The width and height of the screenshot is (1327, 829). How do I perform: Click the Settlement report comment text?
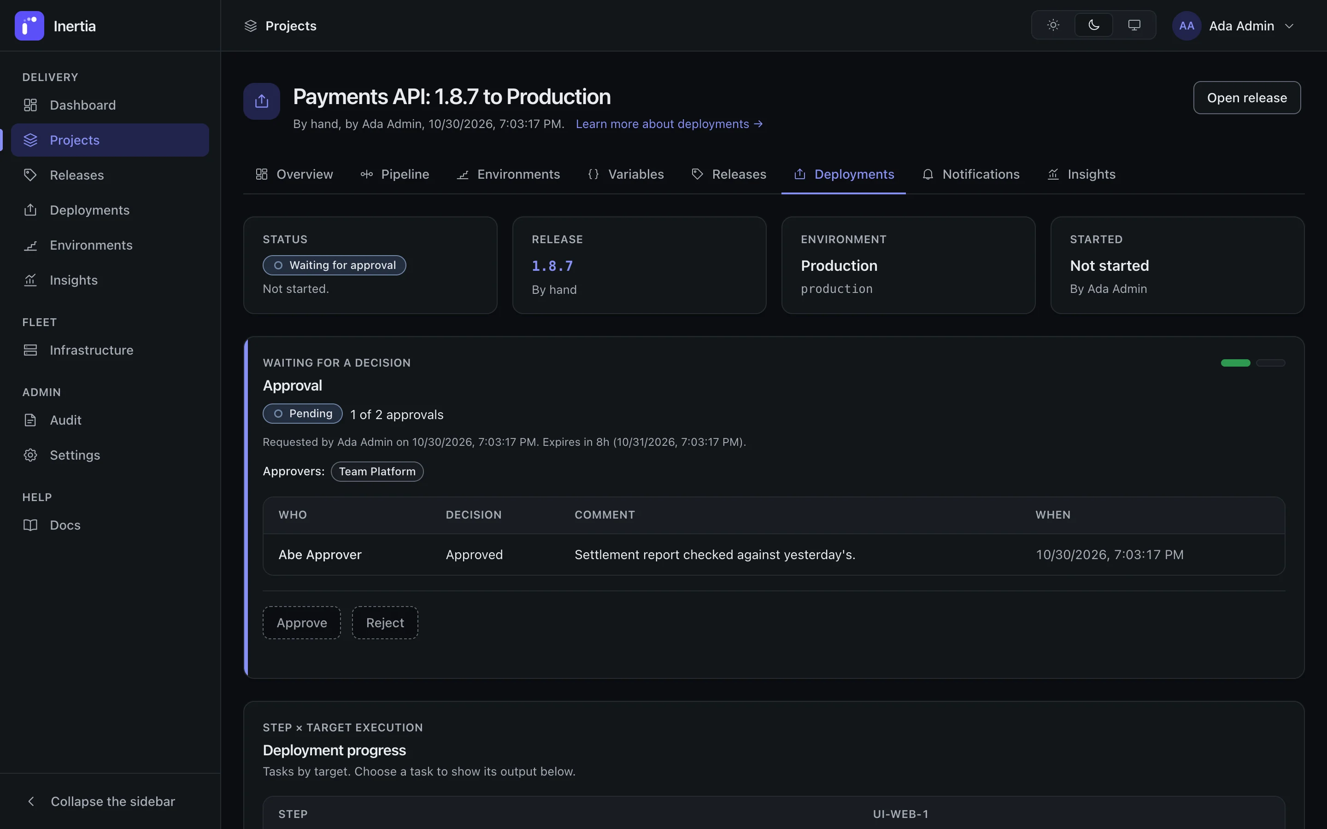pyautogui.click(x=715, y=555)
